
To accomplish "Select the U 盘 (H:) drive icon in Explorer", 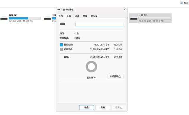I will (134, 18).
